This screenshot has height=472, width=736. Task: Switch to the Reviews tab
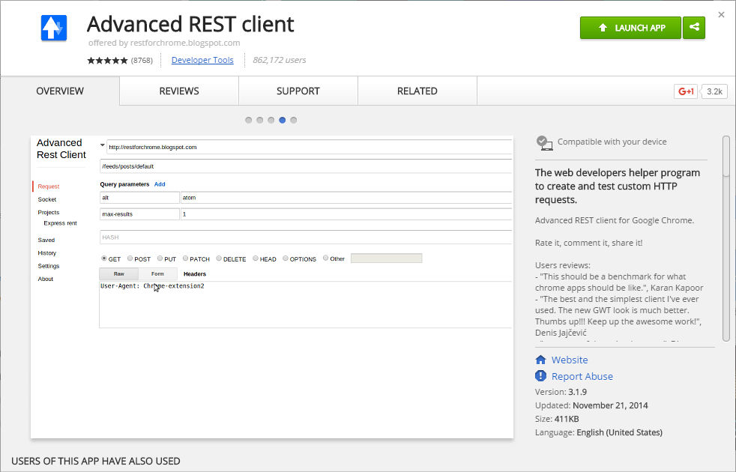(x=179, y=91)
